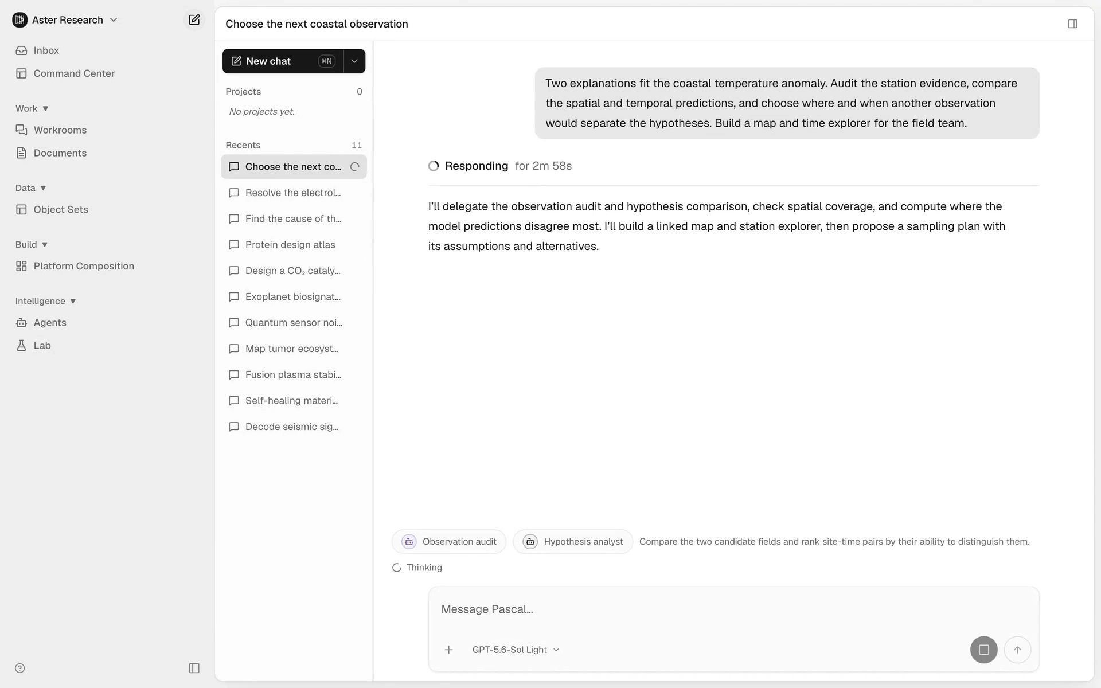The image size is (1101, 688).
Task: Click the Platform Composition grid icon
Action: point(21,266)
